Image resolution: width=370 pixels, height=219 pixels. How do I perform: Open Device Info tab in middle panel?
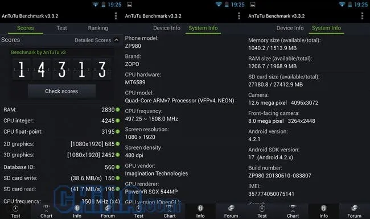point(167,28)
